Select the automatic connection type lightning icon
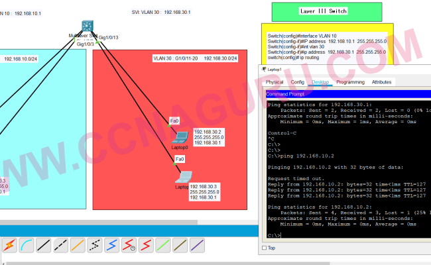Screen dimensions: 431x265 tap(9, 245)
